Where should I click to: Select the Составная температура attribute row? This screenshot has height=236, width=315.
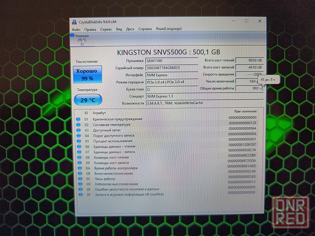(x=166, y=124)
